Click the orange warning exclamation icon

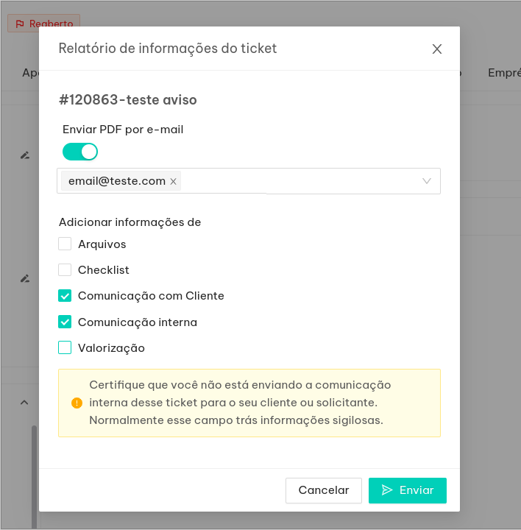tap(77, 403)
